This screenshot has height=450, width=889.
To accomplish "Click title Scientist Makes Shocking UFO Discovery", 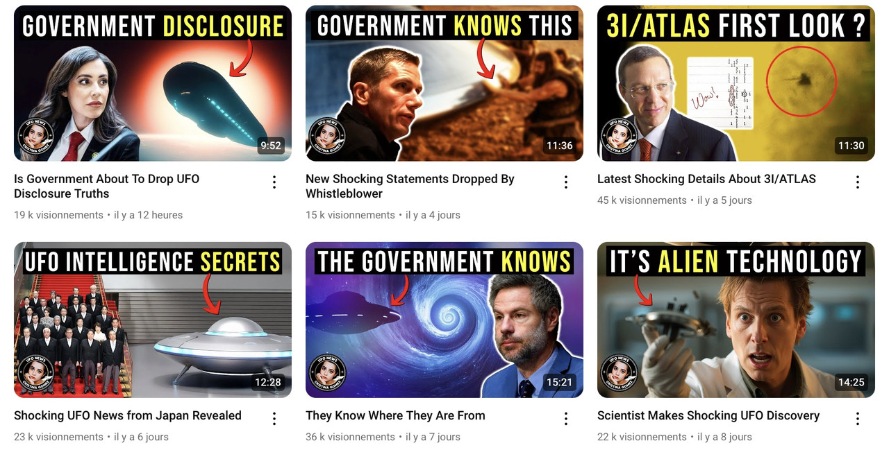I will (708, 415).
